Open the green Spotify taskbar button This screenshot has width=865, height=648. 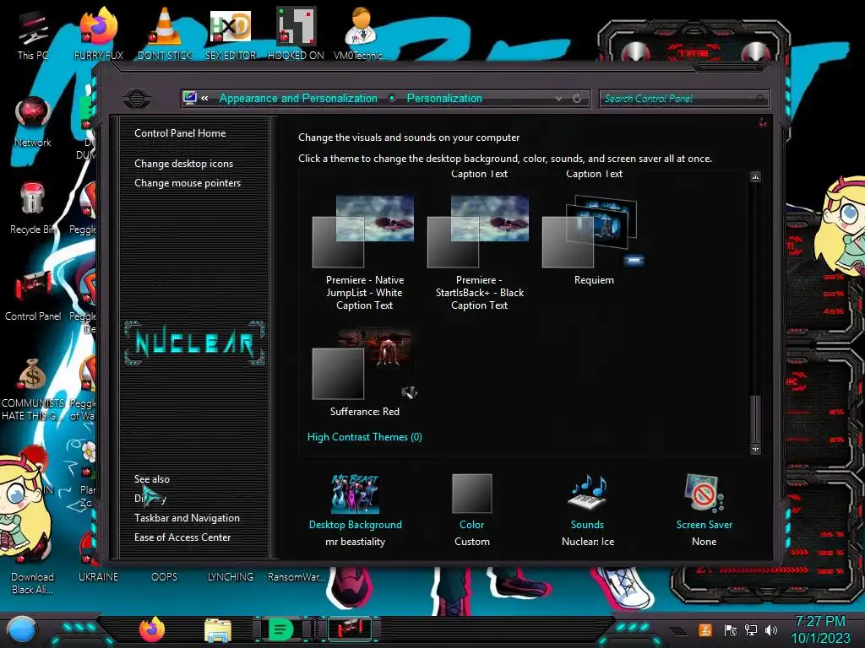click(x=280, y=629)
